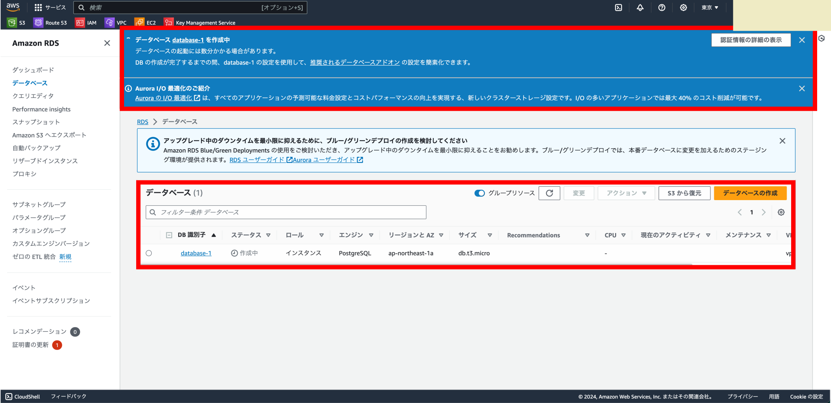Open the database-1 details link
The image size is (831, 403).
point(196,253)
